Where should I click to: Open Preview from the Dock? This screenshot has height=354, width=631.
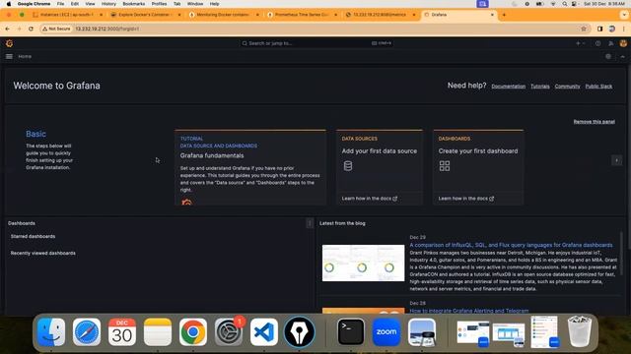click(x=422, y=332)
